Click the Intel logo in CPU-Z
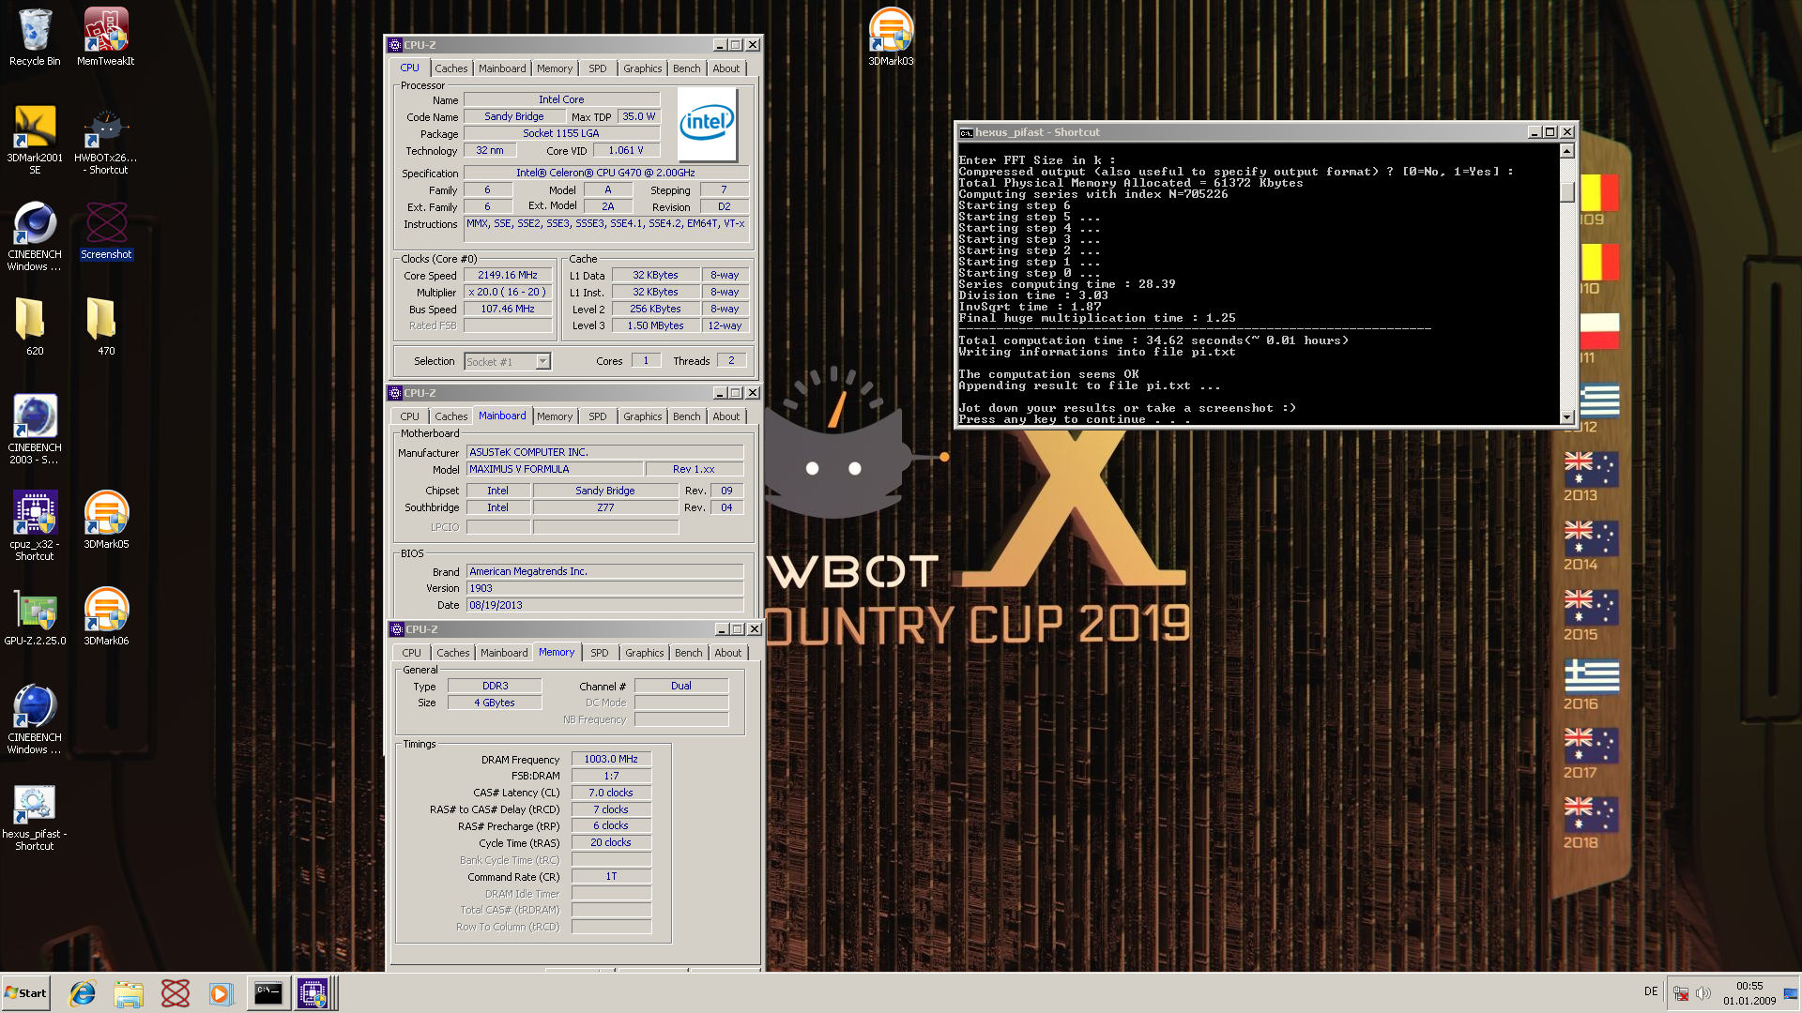Screen dimensions: 1802x1013 pos(708,124)
